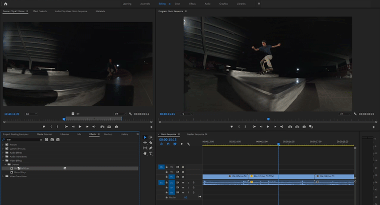Select the Type tool

tap(150, 153)
